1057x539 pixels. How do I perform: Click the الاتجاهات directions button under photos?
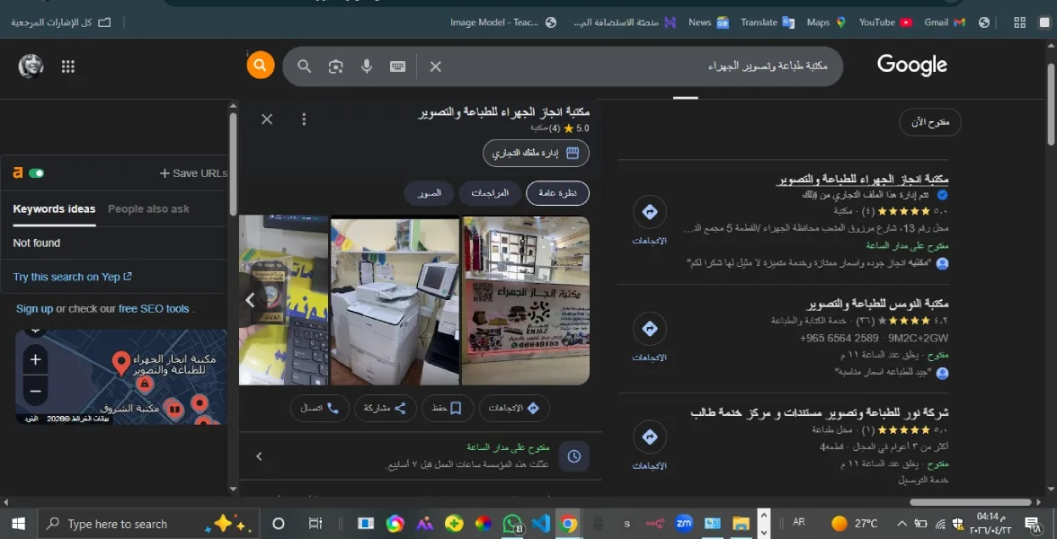514,408
